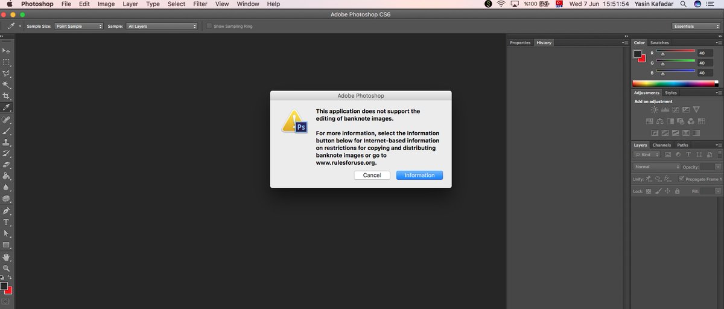This screenshot has height=309, width=724.
Task: Select the Eraser tool
Action: [x=6, y=165]
